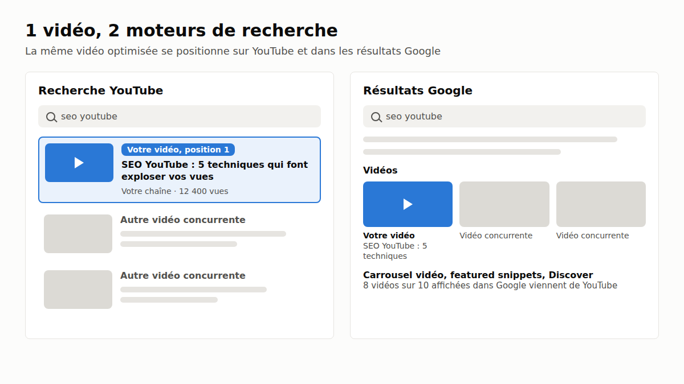
Task: Click the 'La même vidéo optimisée' subtitle
Action: click(233, 51)
